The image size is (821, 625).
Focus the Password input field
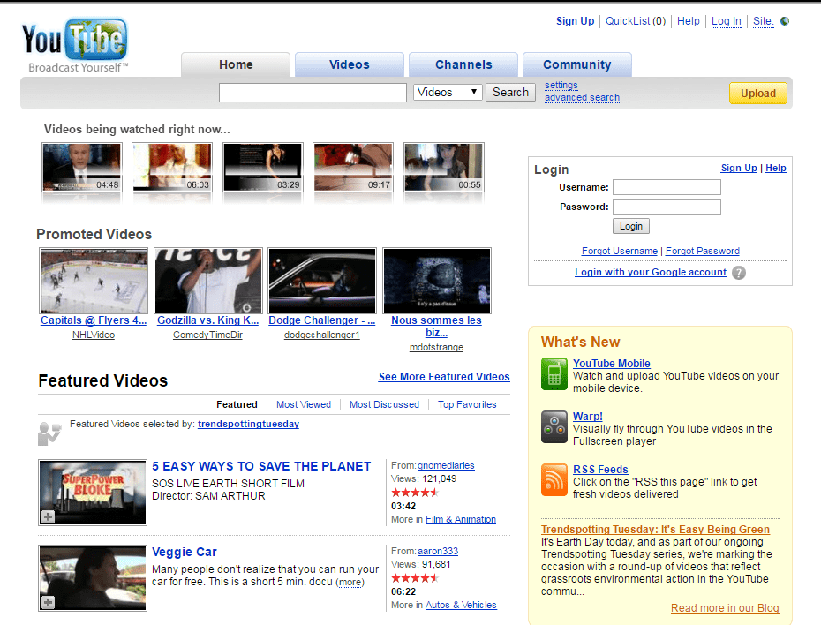667,207
